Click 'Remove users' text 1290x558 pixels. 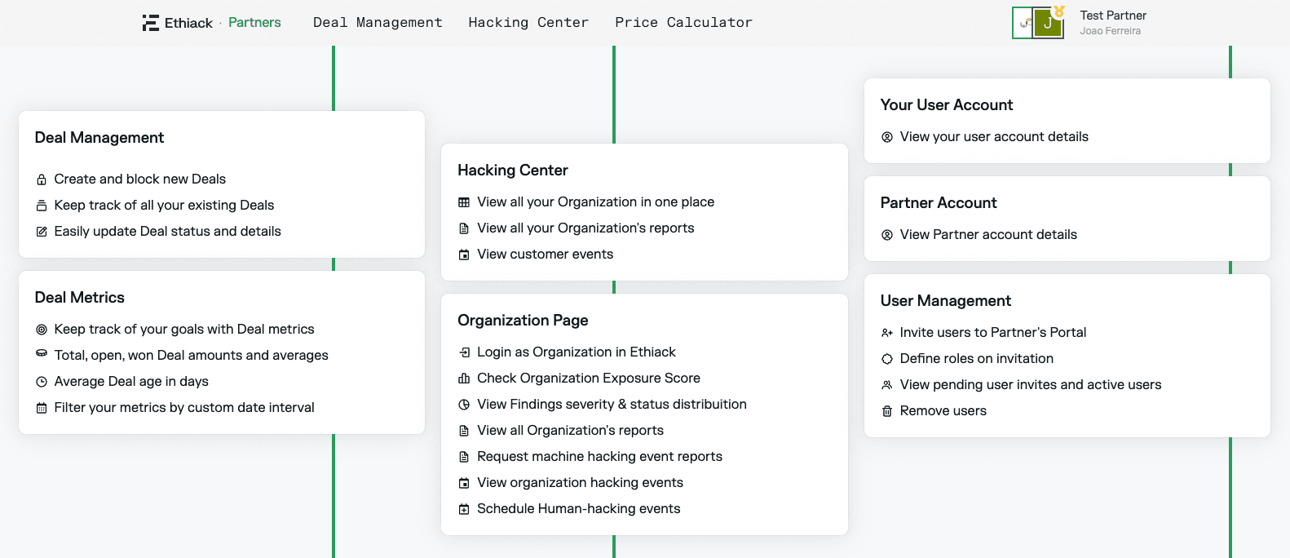click(x=943, y=411)
